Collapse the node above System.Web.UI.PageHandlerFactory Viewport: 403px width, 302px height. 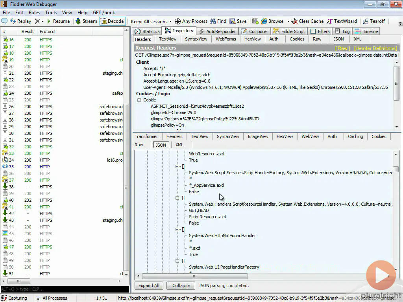(x=177, y=261)
